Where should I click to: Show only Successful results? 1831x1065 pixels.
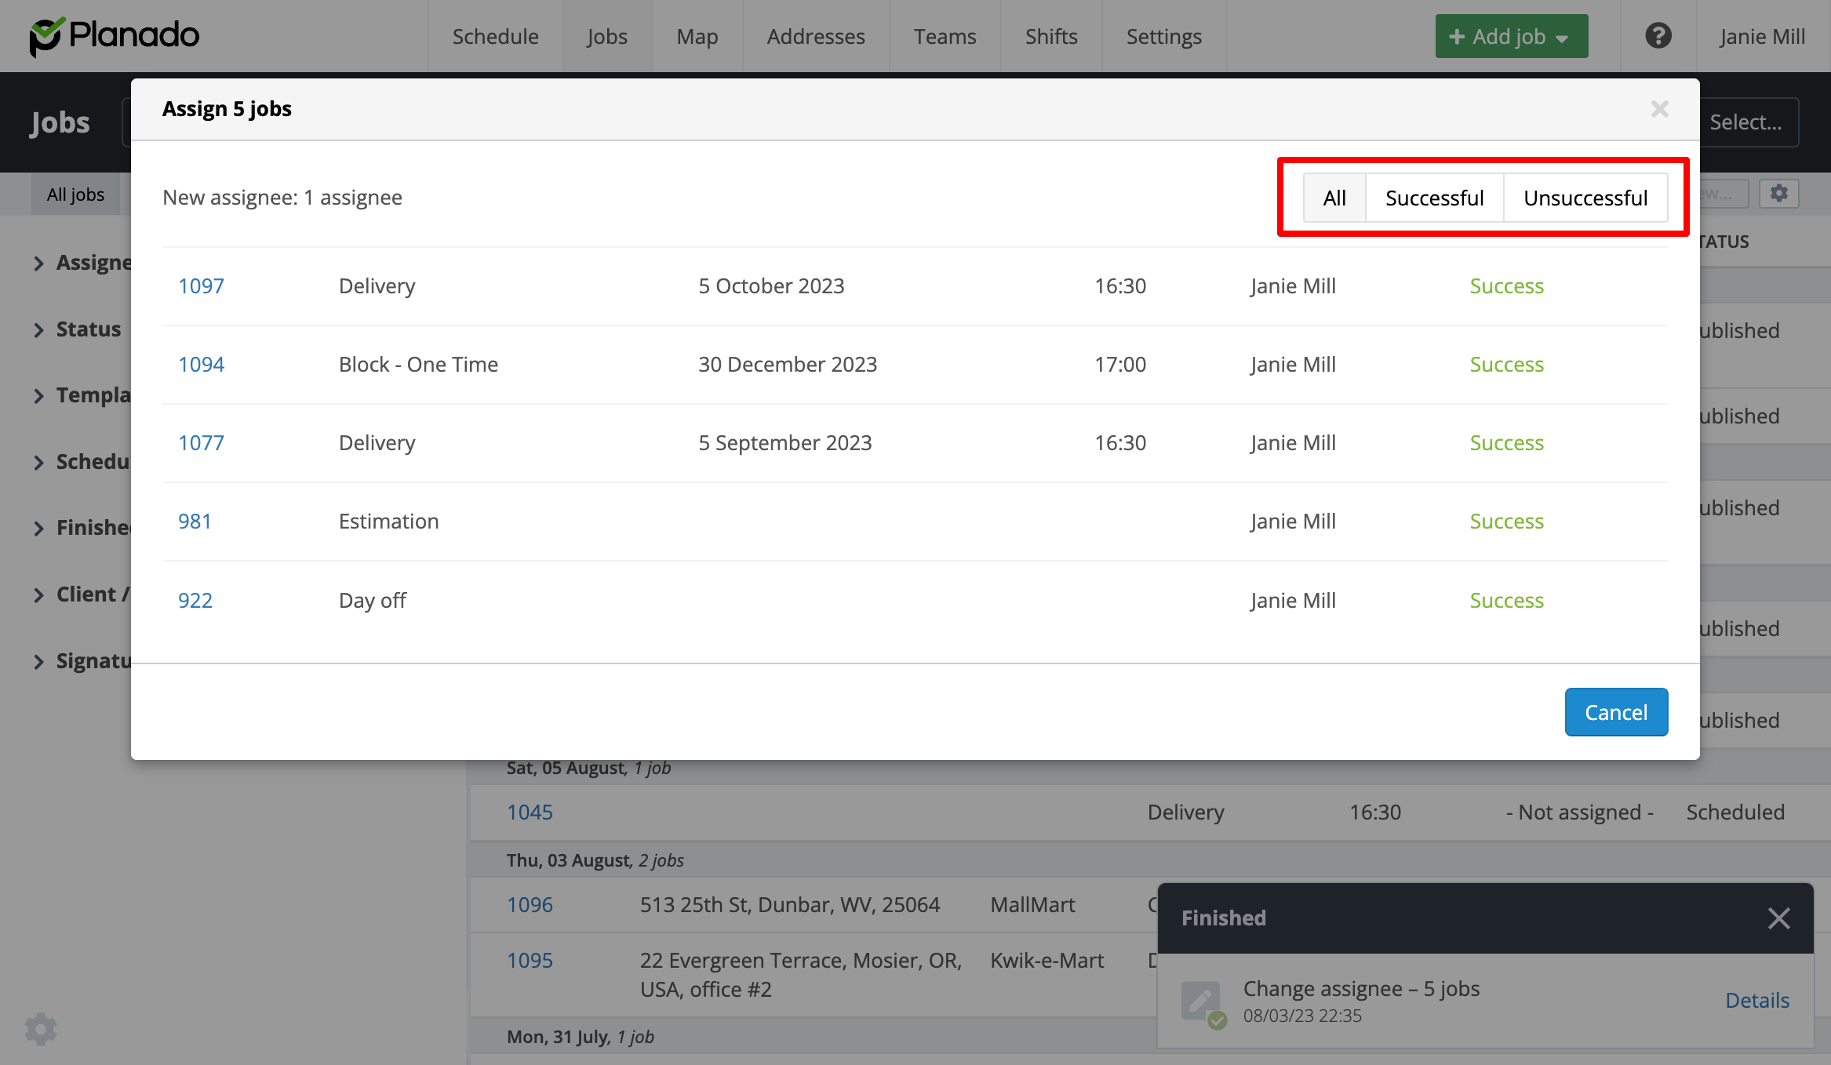coord(1434,198)
